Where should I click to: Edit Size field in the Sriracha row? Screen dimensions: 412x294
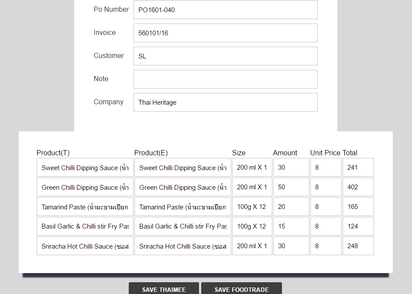click(252, 246)
